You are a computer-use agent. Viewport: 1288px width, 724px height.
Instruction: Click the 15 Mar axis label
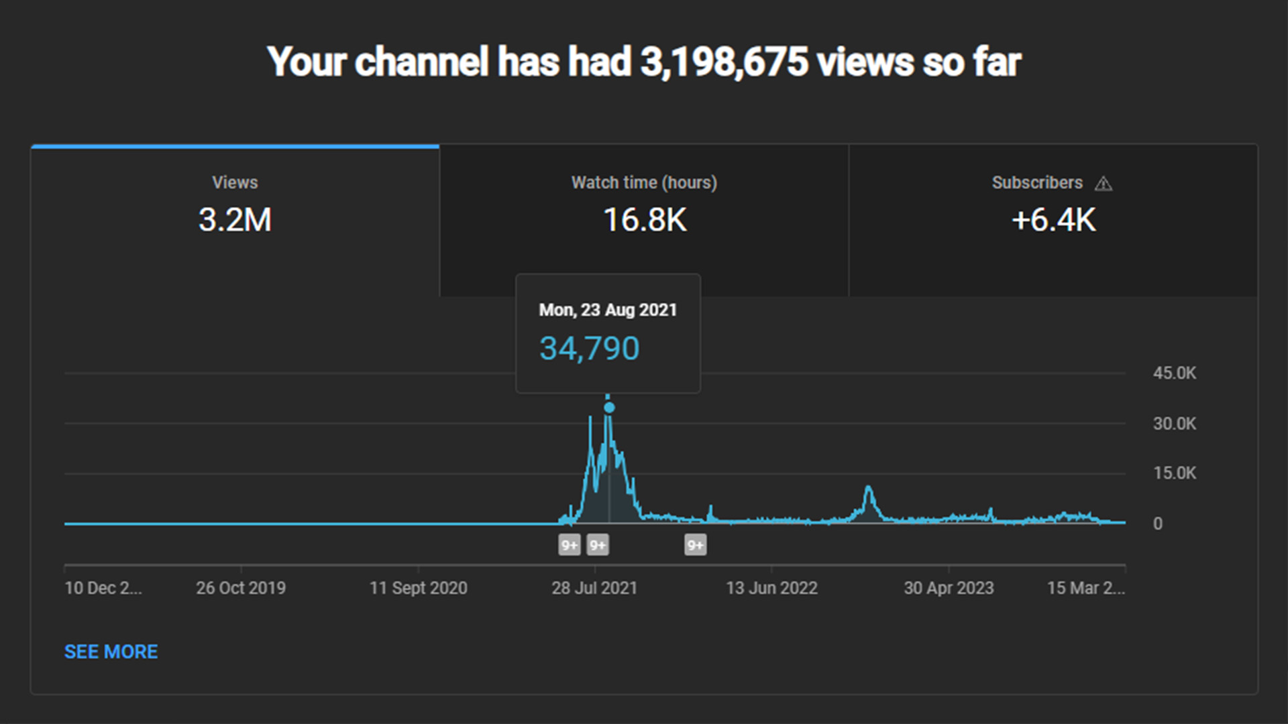click(x=1086, y=588)
